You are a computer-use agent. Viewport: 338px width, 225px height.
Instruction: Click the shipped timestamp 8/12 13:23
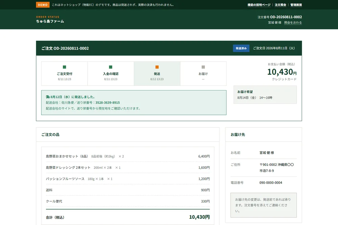click(157, 79)
